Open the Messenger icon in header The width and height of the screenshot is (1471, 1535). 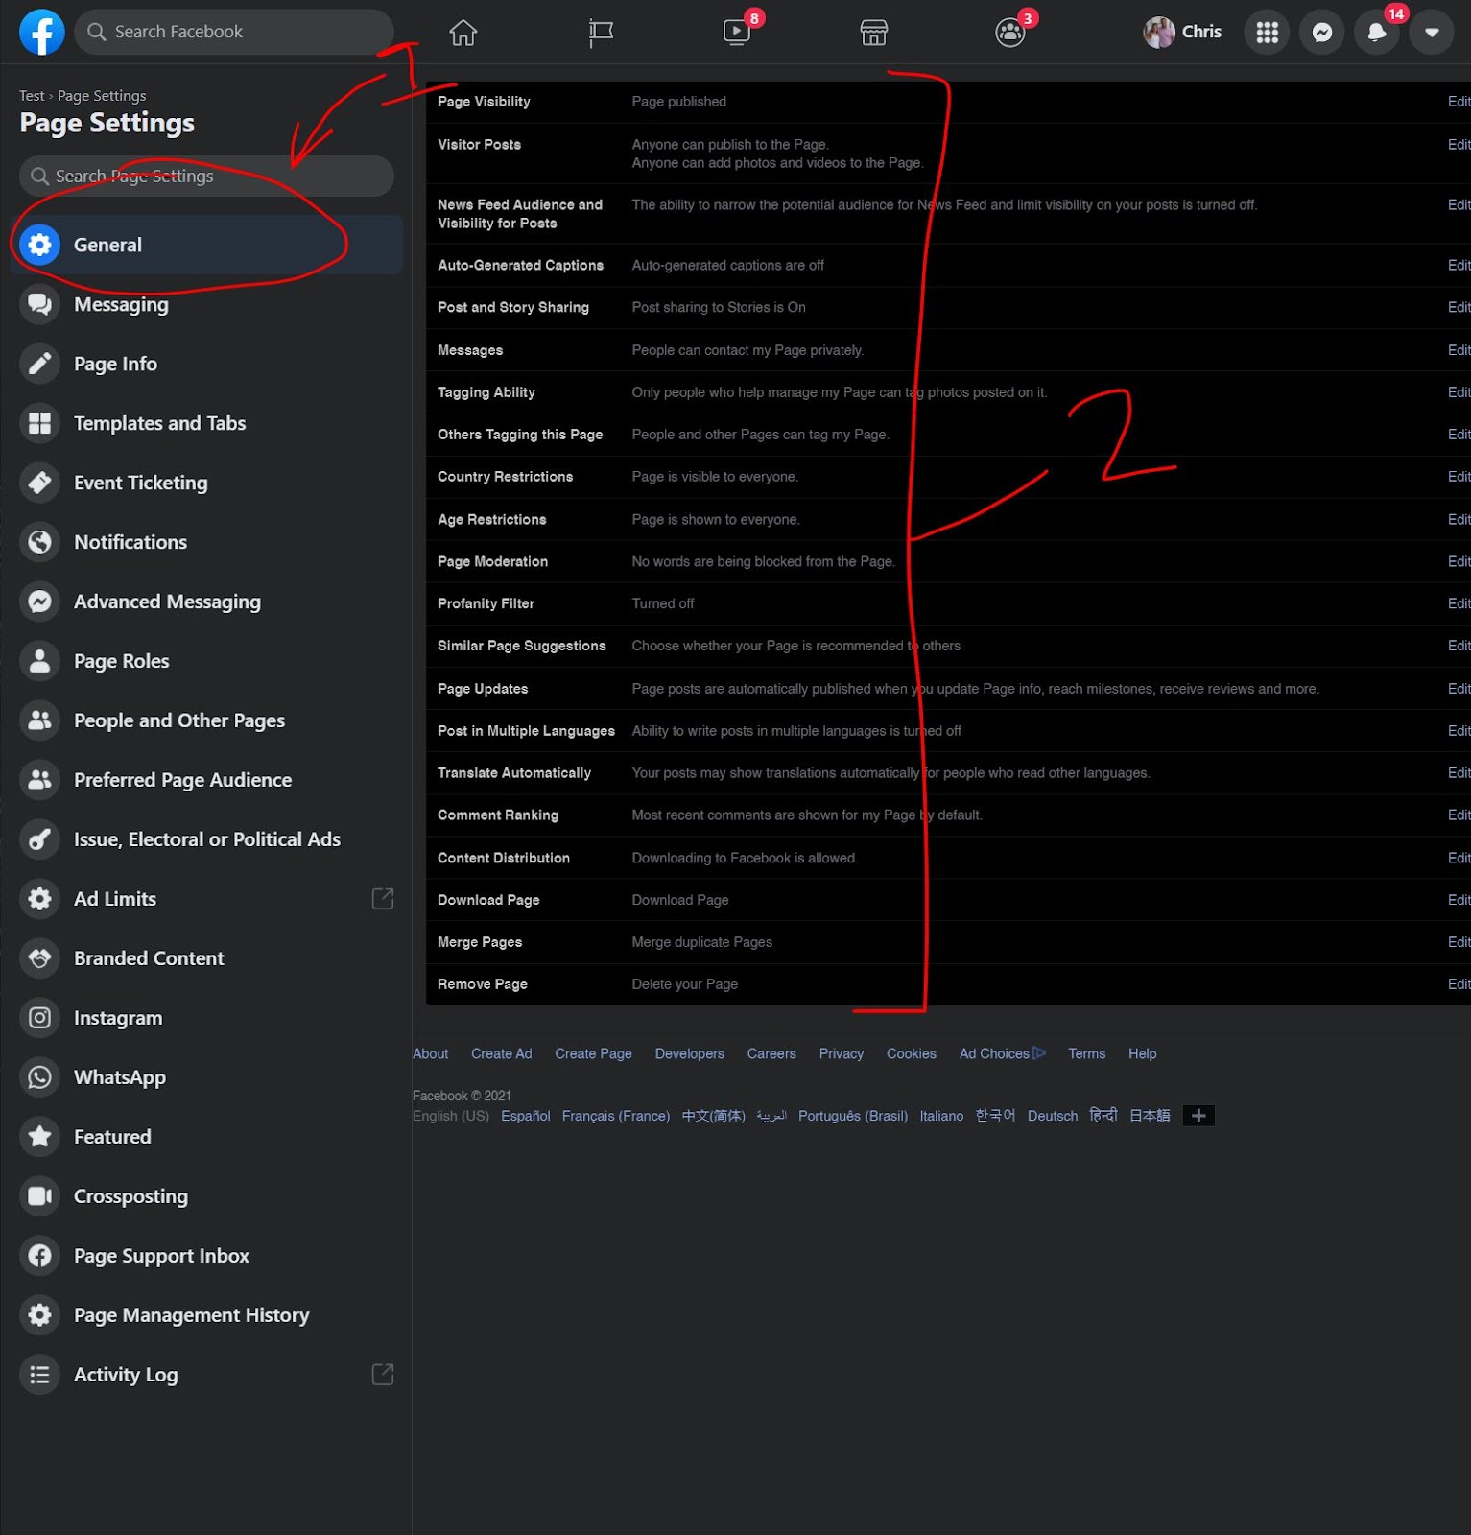(1322, 33)
